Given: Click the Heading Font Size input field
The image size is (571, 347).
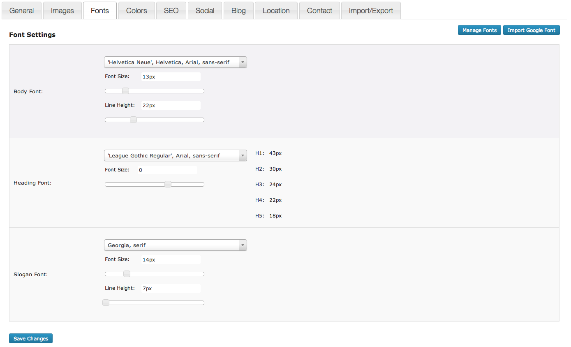Looking at the screenshot, I should click(x=167, y=170).
